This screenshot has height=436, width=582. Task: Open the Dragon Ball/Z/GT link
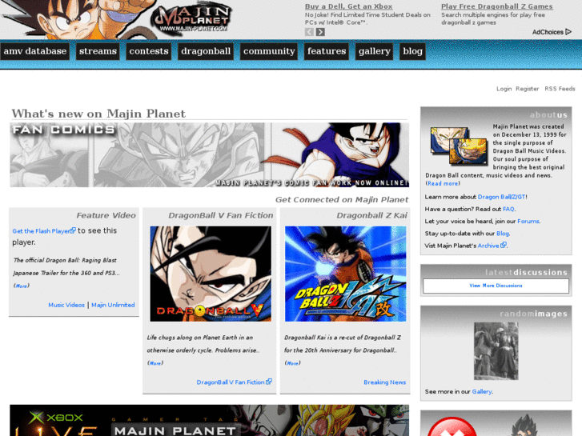coord(501,197)
